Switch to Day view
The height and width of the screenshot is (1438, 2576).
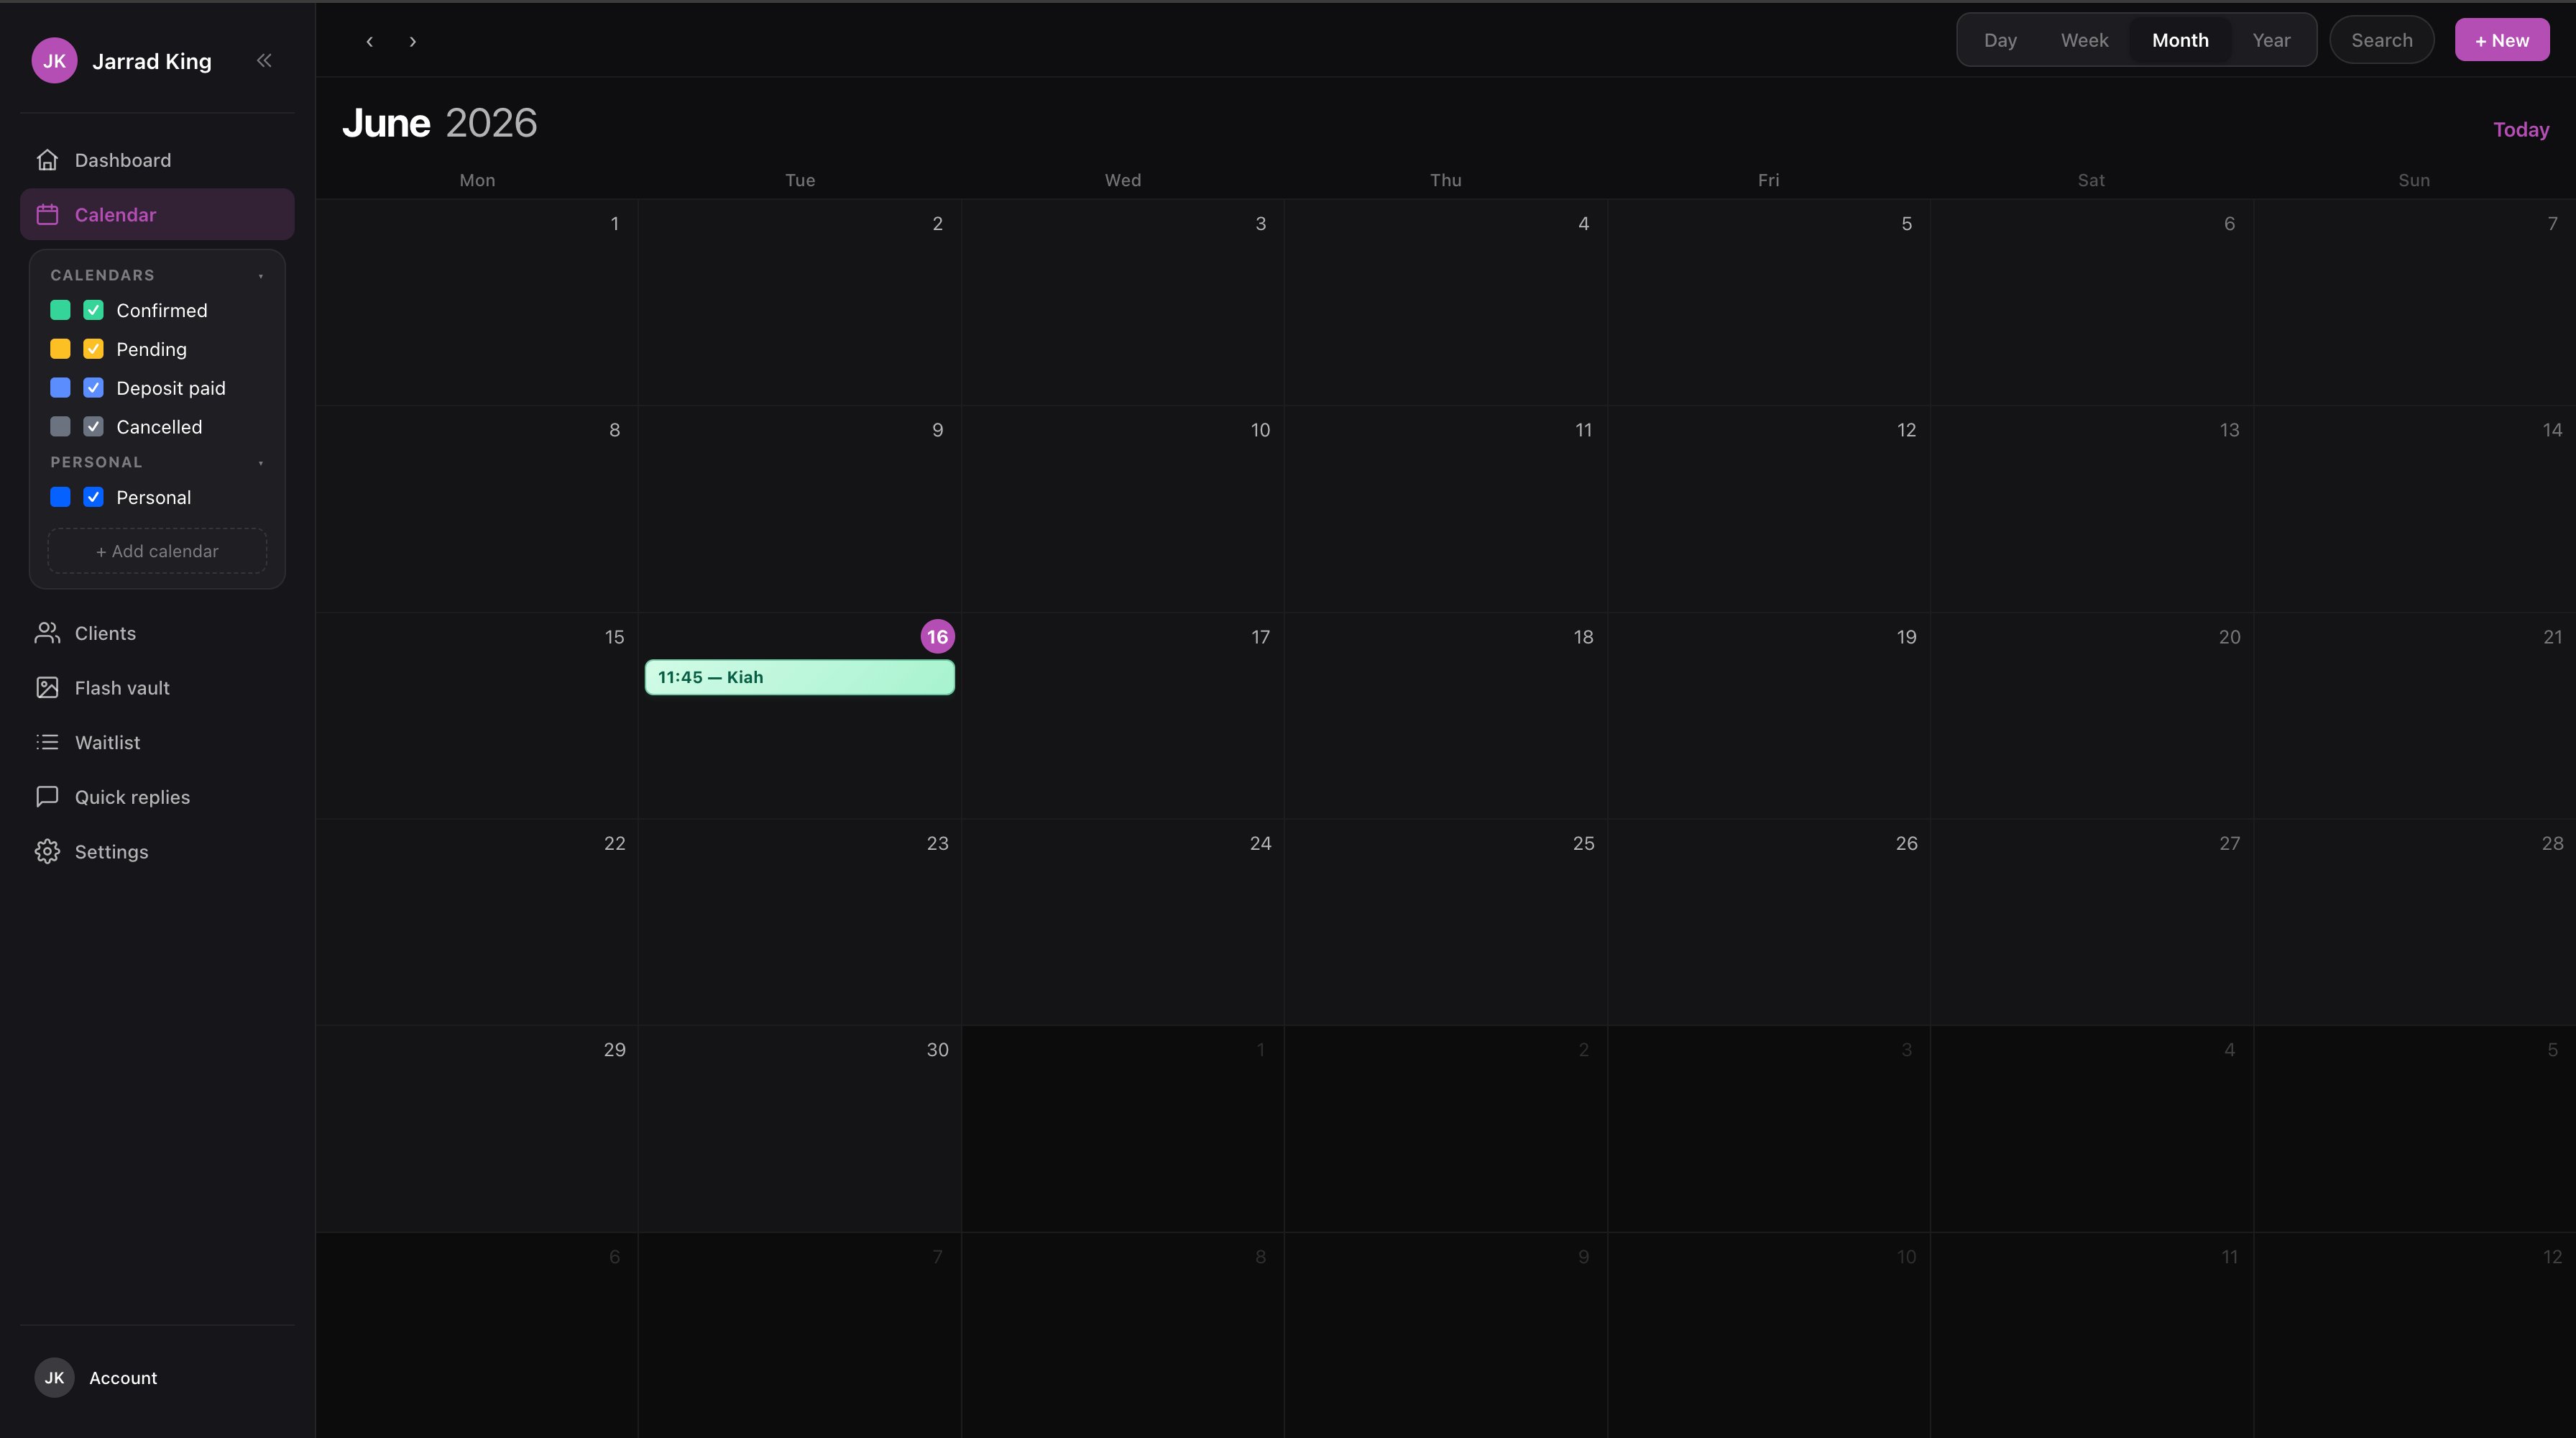point(2000,40)
